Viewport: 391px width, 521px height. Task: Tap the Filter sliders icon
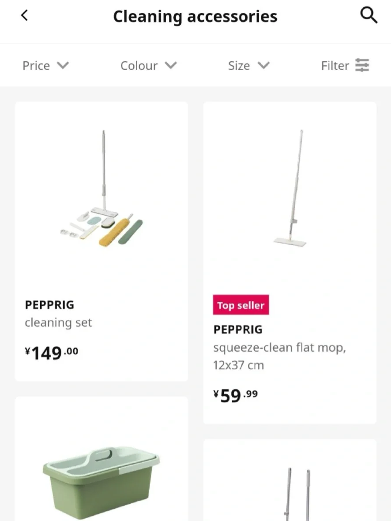pyautogui.click(x=362, y=65)
